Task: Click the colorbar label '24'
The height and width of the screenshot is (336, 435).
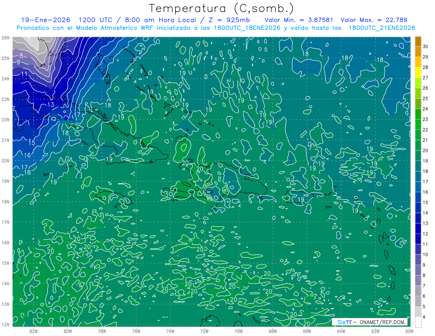Action: click(x=426, y=109)
